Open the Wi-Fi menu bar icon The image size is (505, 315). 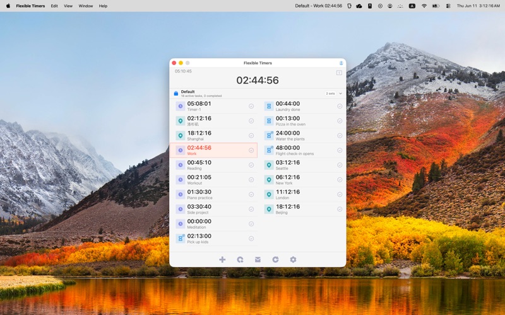pos(424,6)
